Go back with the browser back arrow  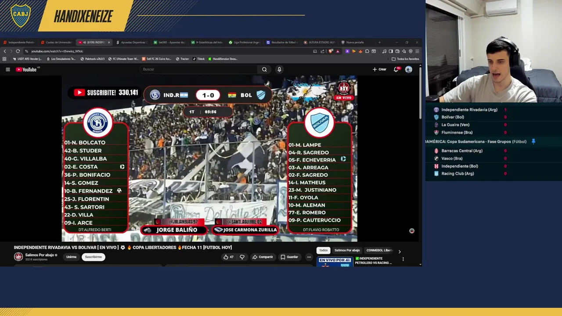click(x=5, y=51)
